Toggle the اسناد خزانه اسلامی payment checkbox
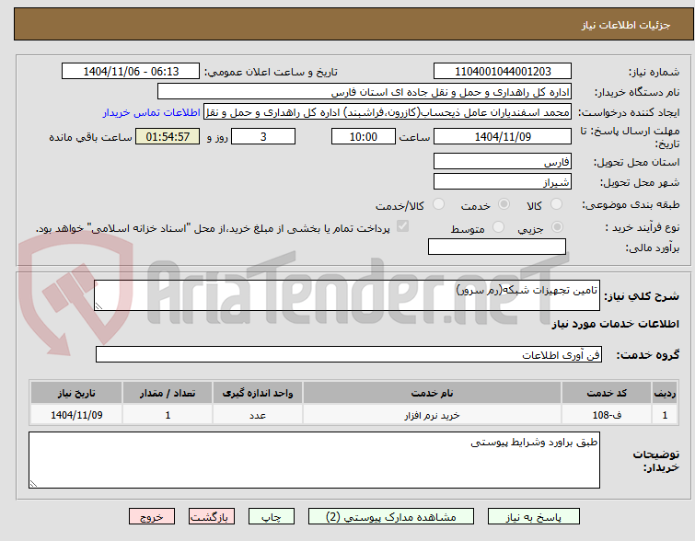Screen dimensions: 695x541 [x=402, y=226]
